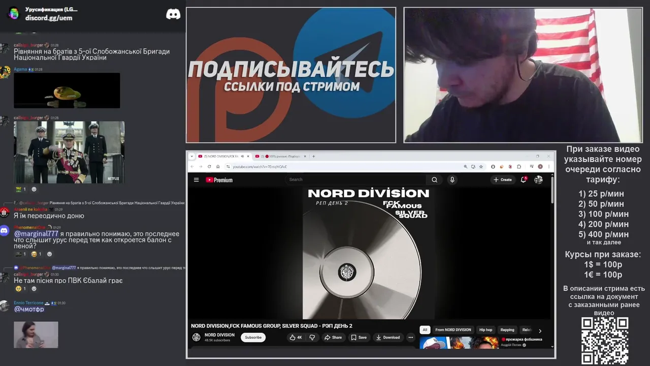Open the прожарка фобшника recommended video thumbnail
Image resolution: width=650 pixels, height=366 pixels.
(460, 342)
